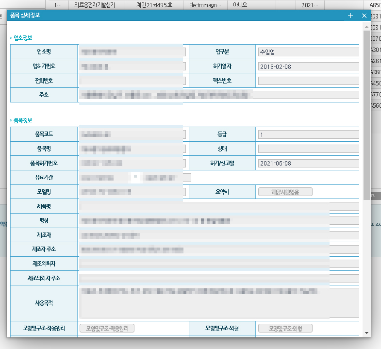Click the plus icon in dialog title bar
The image size is (381, 349).
tap(350, 16)
